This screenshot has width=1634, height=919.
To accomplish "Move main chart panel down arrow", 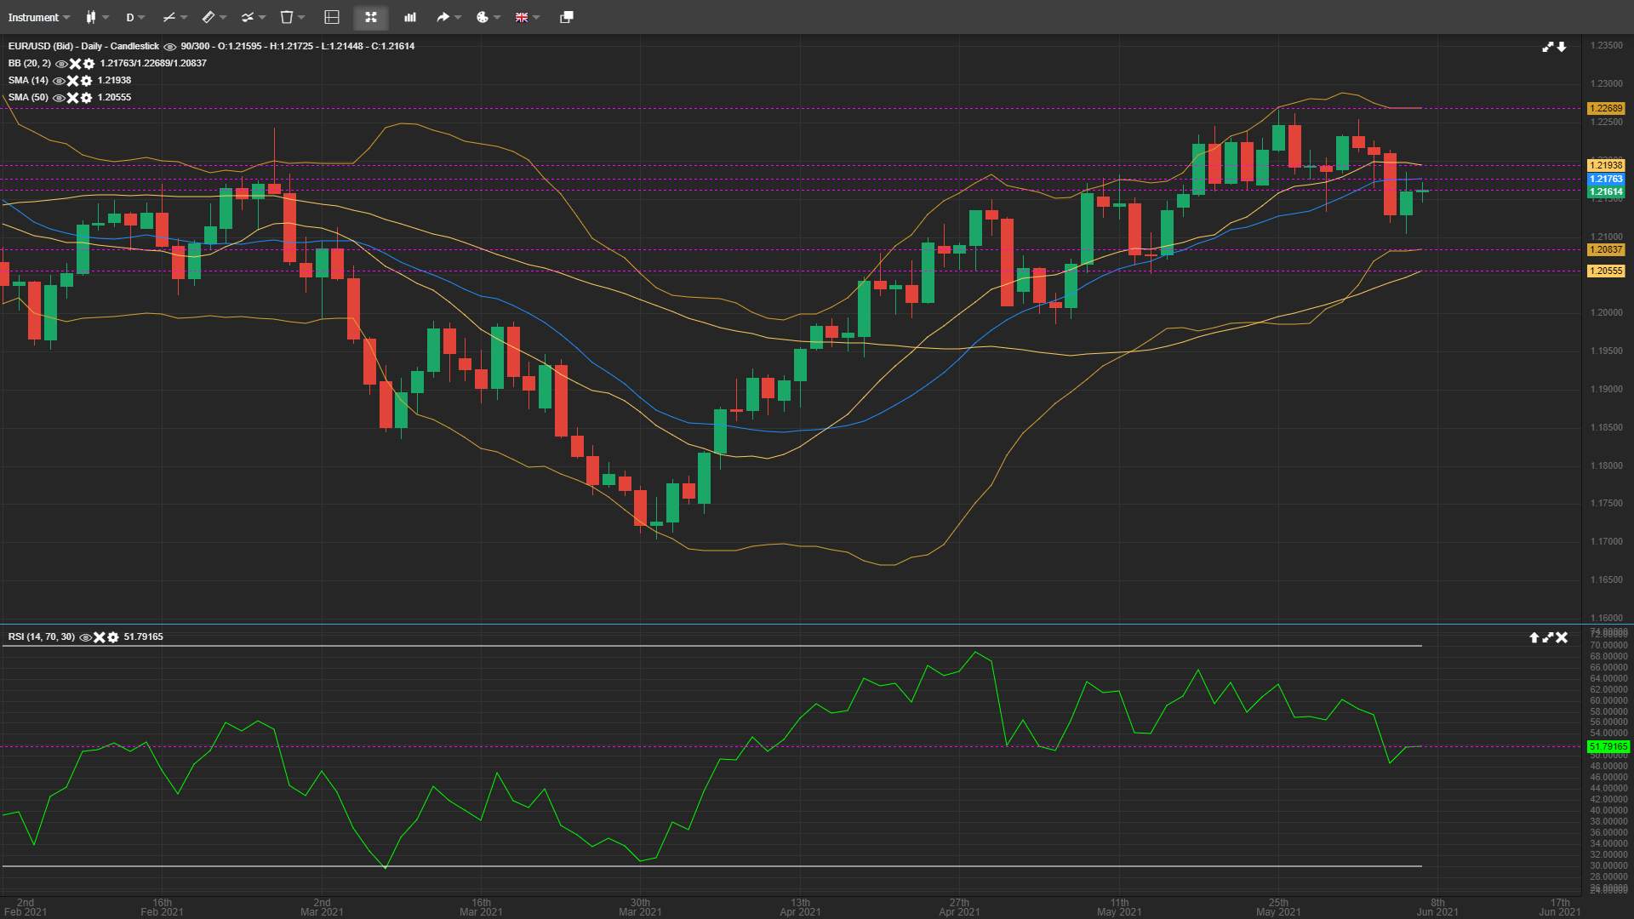I will tap(1562, 47).
